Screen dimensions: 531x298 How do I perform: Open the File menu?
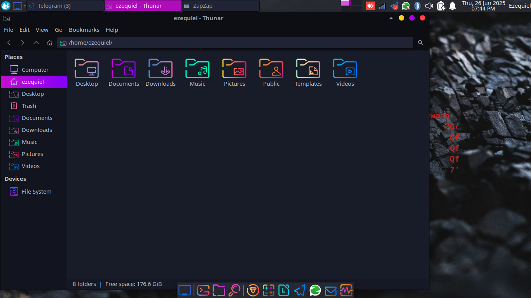[9, 30]
